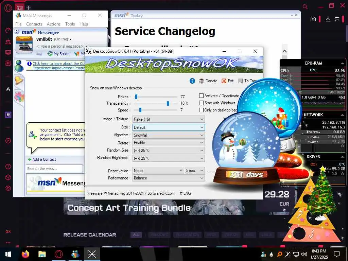The image size is (348, 261).
Task: Open Algorithm dropdown showing Snowfall
Action: (x=169, y=135)
